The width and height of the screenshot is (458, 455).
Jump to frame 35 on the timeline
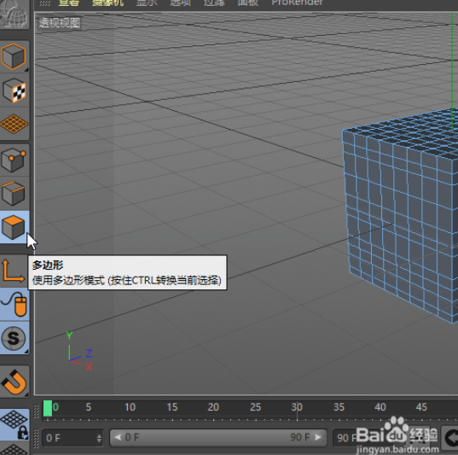tap(339, 407)
